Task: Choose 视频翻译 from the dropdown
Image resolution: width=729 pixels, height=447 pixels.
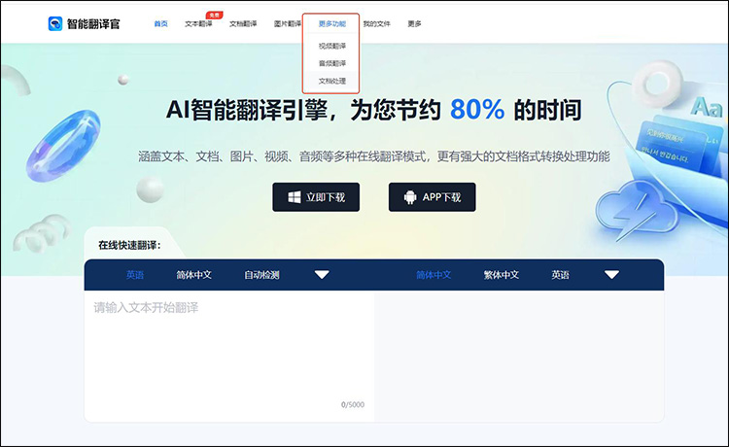Action: point(332,46)
